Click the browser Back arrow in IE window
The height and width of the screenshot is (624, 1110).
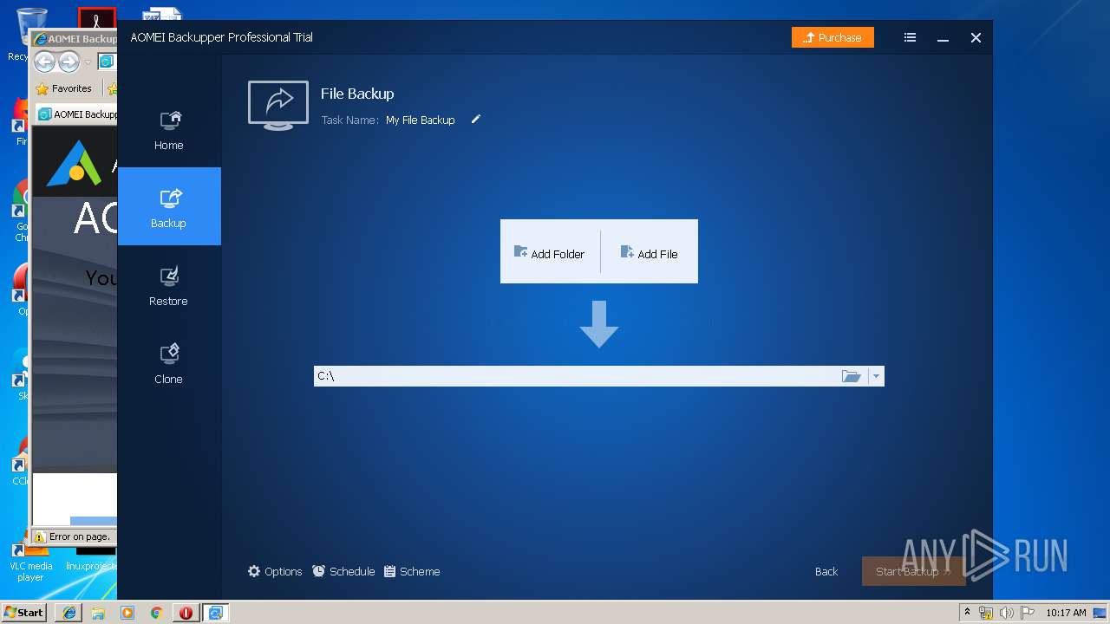click(x=44, y=62)
